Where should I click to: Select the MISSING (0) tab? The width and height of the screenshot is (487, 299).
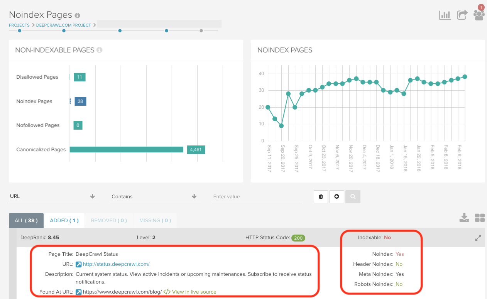click(155, 221)
